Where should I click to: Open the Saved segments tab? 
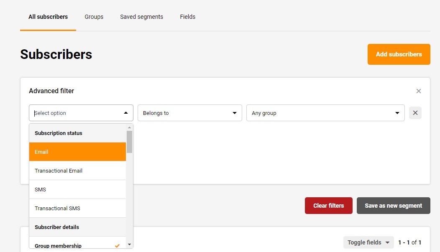pyautogui.click(x=141, y=17)
